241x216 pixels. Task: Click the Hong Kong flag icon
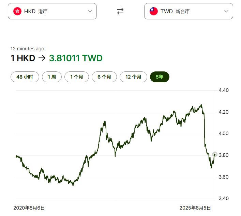click(17, 11)
